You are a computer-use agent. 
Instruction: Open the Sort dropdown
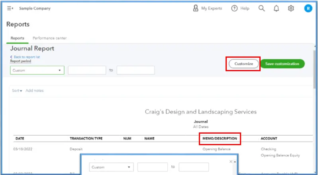(x=17, y=91)
